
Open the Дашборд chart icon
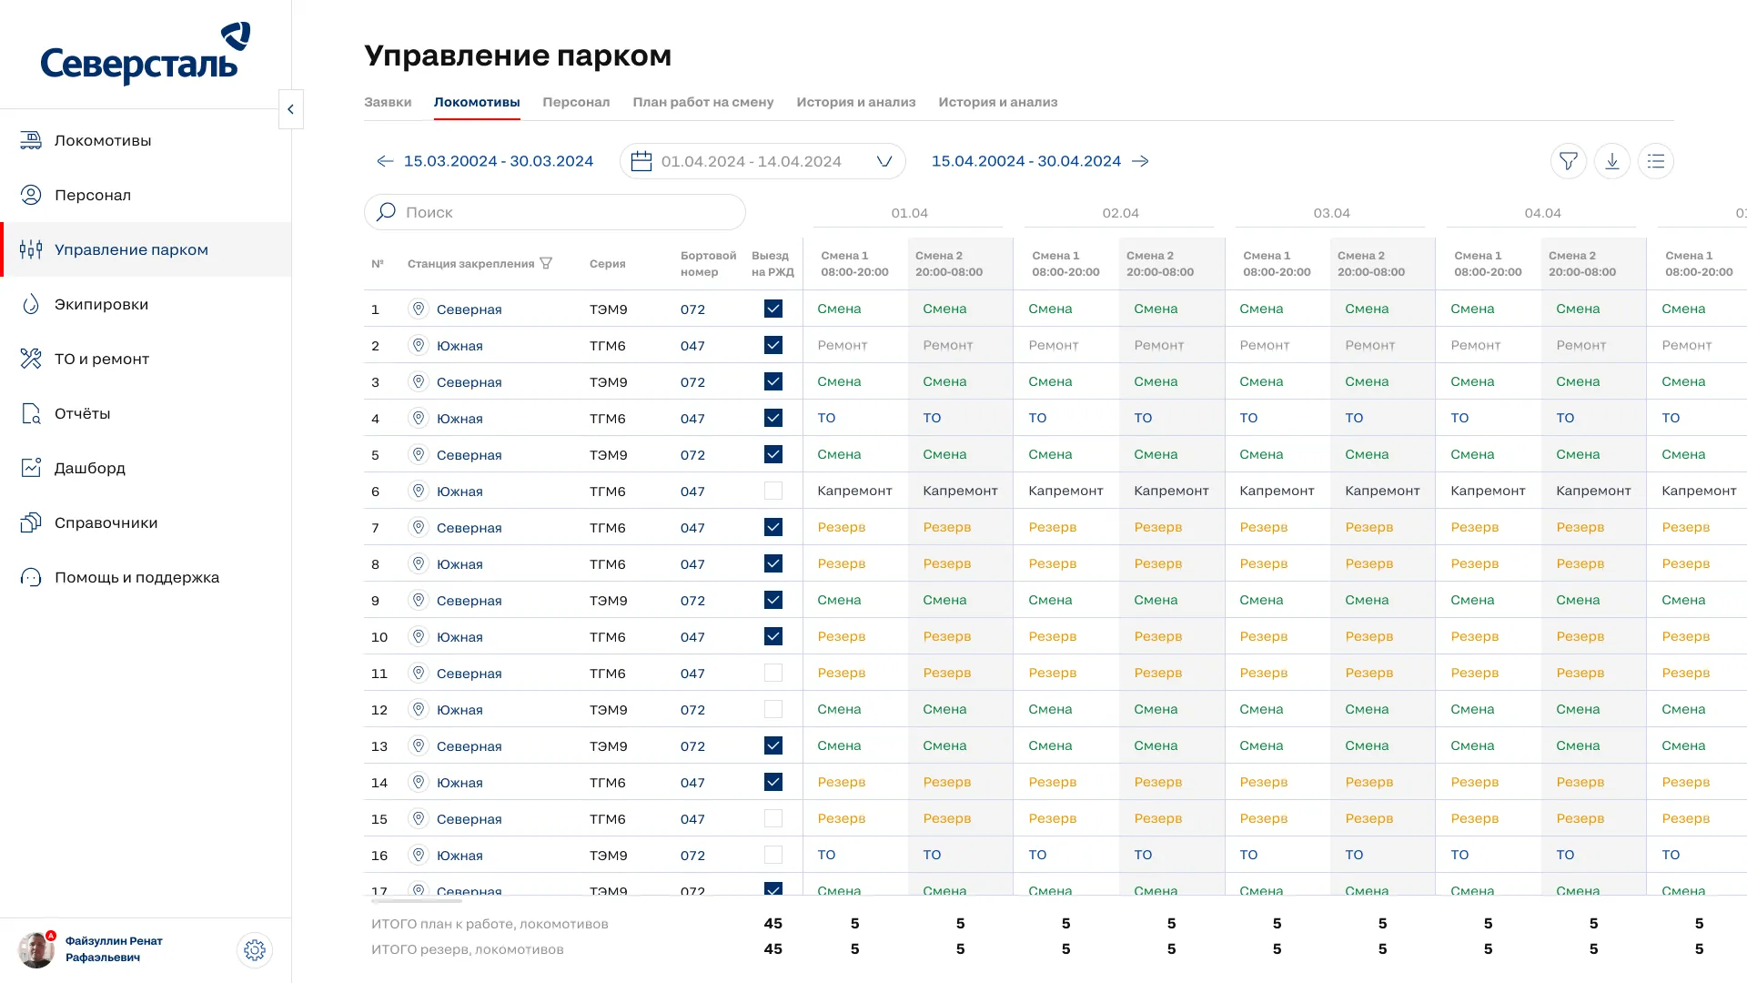pyautogui.click(x=31, y=468)
